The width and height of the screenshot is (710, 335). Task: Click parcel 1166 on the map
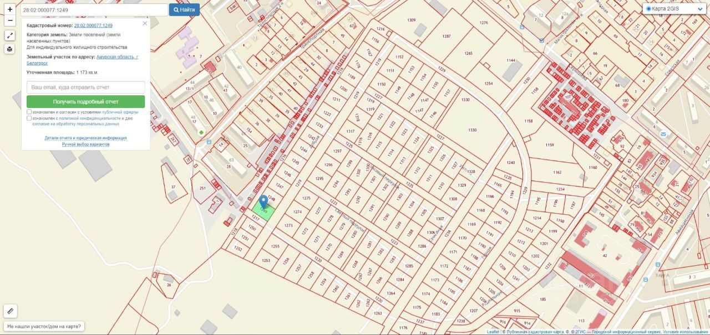489,197
